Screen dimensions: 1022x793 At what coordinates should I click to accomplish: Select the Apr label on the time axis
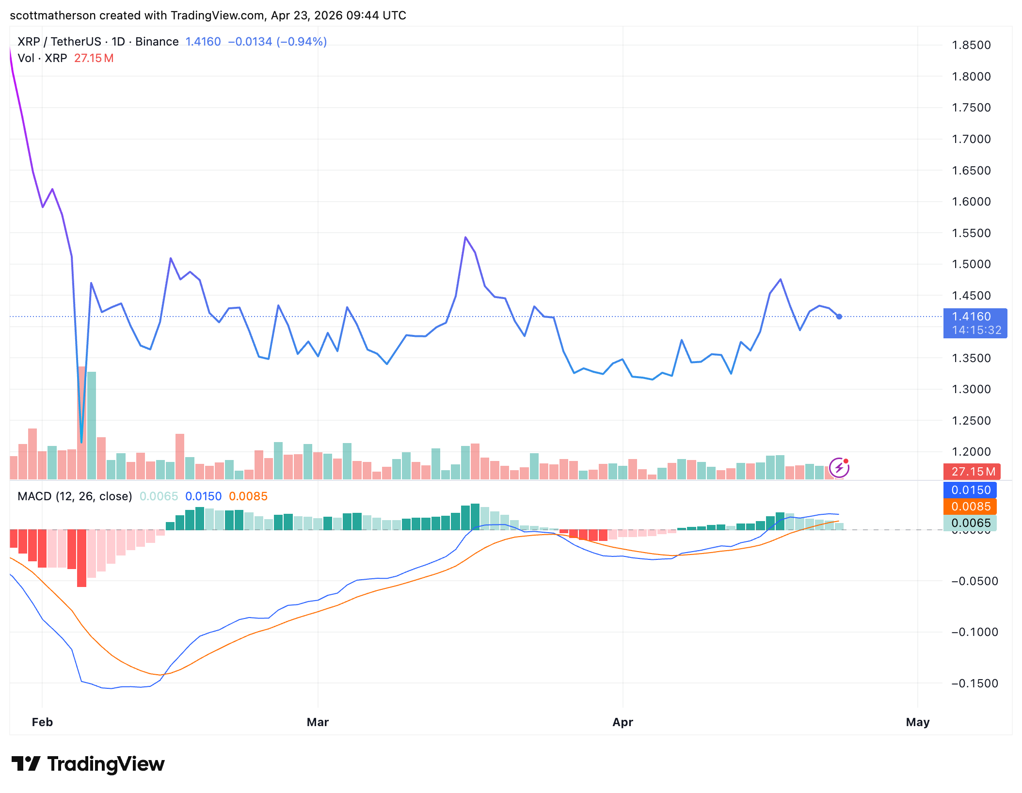coord(623,722)
